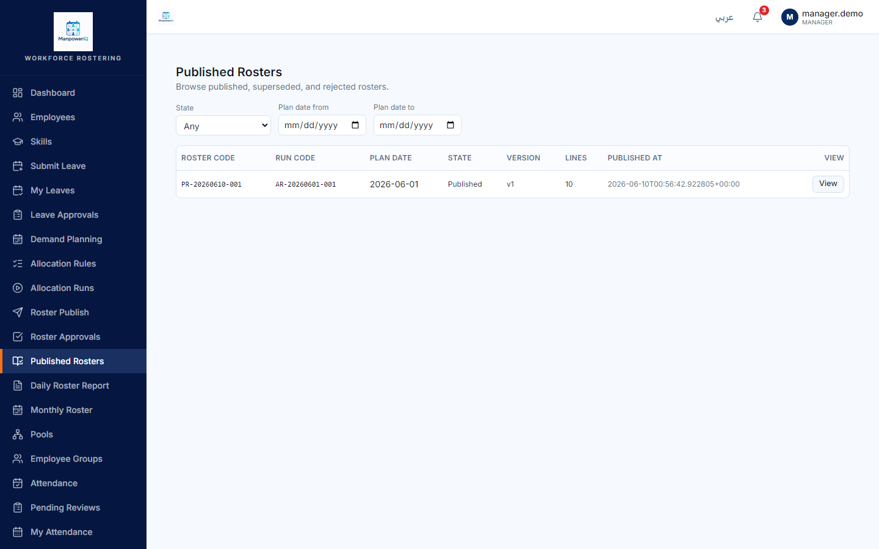Click the Pools network icon
Image resolution: width=879 pixels, height=549 pixels.
point(18,434)
